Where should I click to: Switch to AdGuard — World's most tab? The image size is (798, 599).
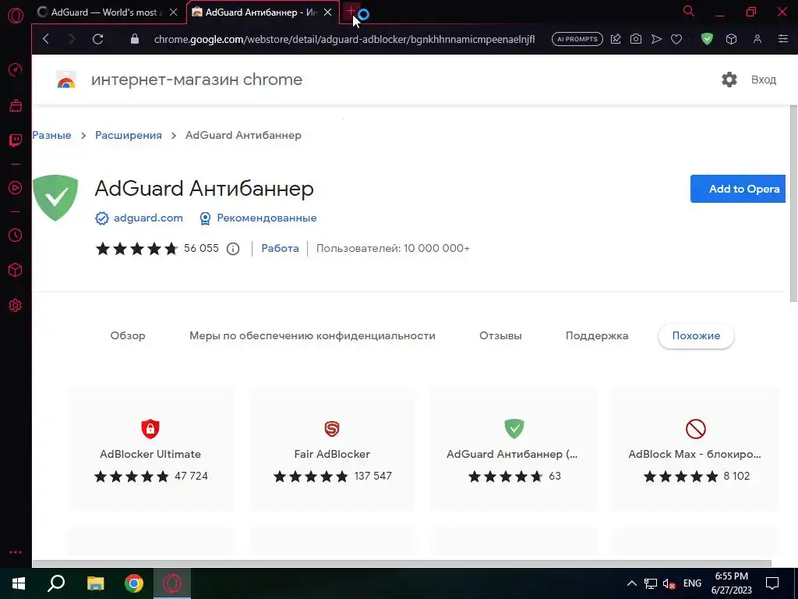[x=105, y=12]
